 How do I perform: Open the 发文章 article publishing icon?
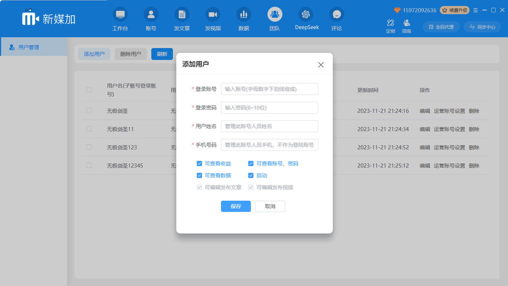(x=182, y=15)
